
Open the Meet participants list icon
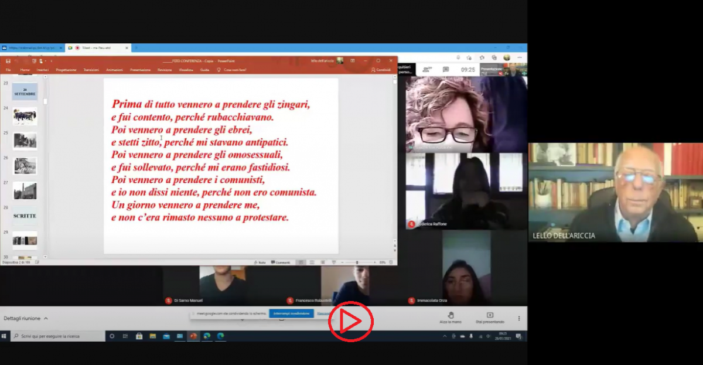(428, 69)
